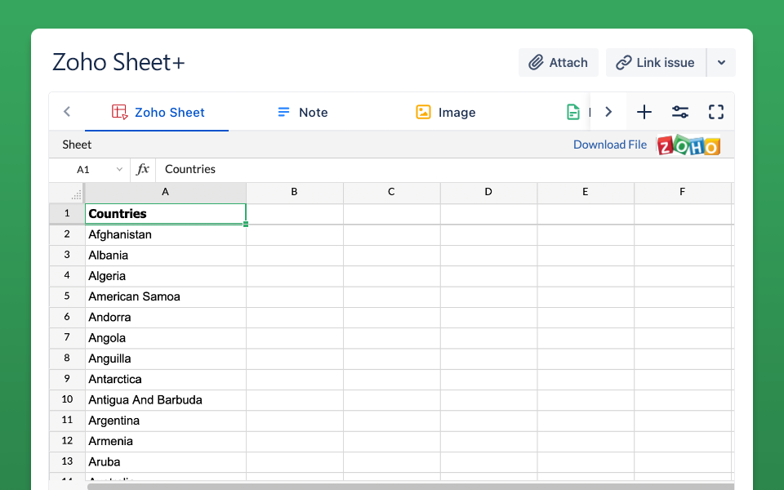The height and width of the screenshot is (490, 784).
Task: Click the horizontal scrollbar at the bottom
Action: click(x=408, y=486)
